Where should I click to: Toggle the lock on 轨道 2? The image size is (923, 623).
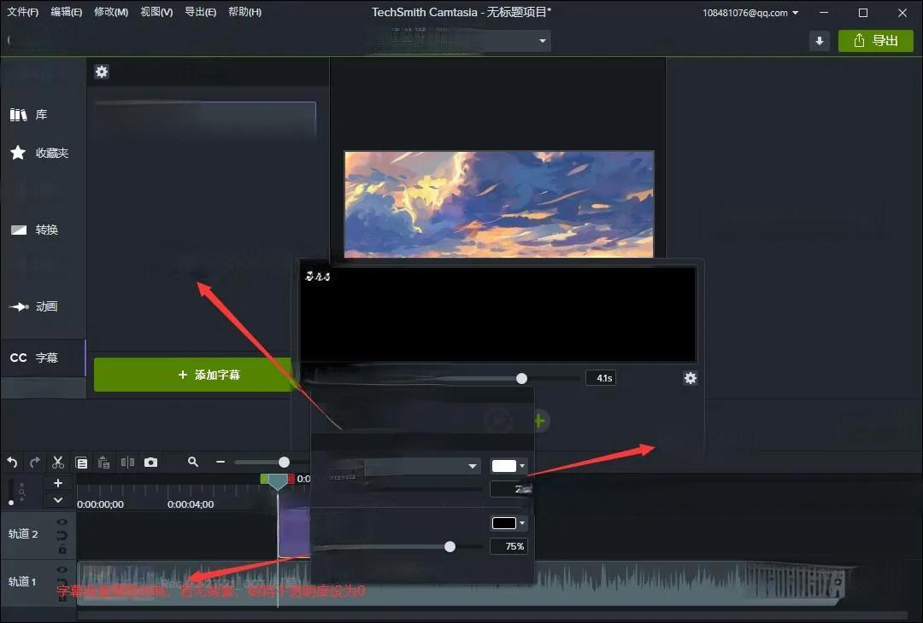[x=62, y=549]
